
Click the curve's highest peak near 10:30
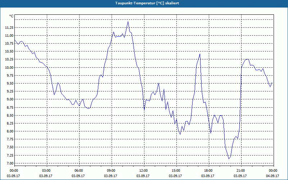[128, 22]
